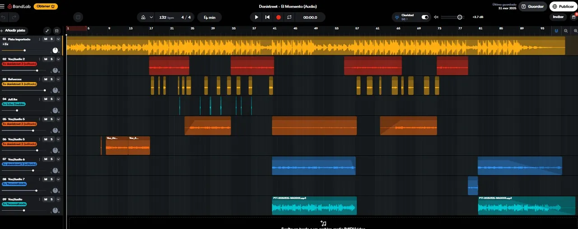The height and width of the screenshot is (229, 578).
Task: Open Fx danistreet 3 effect on Refuerzos
Action: 19,84
